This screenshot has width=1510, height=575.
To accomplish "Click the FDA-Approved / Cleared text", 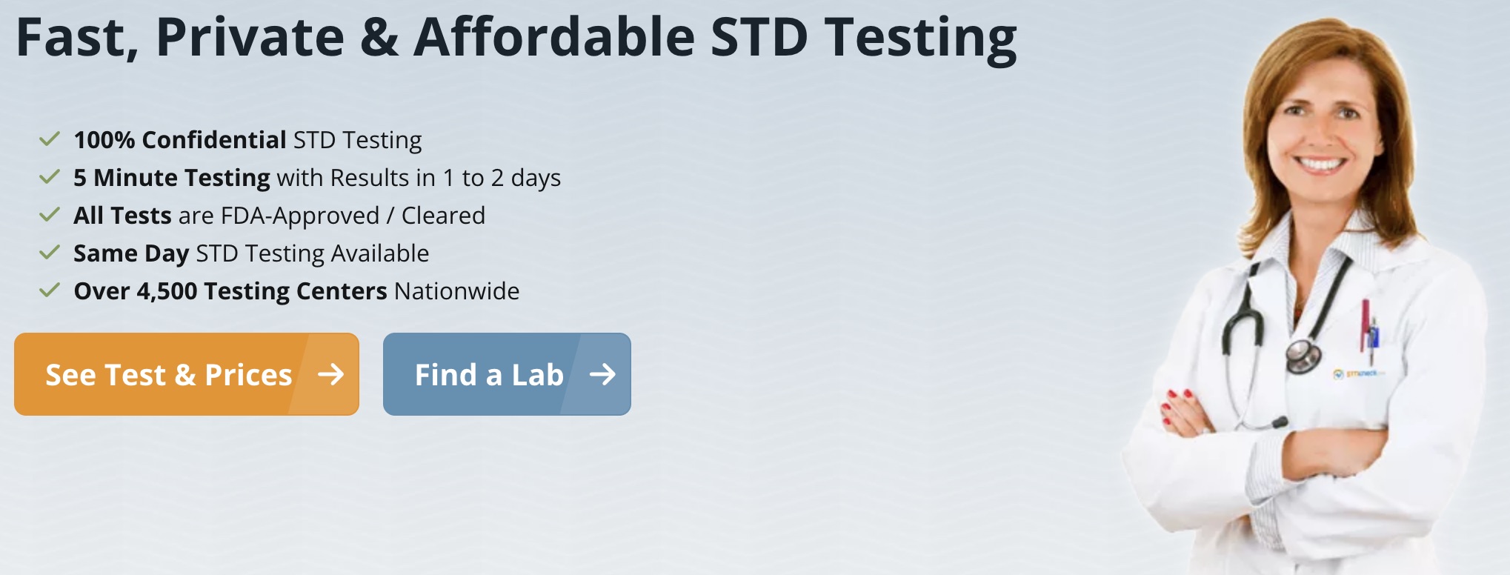I will [x=353, y=216].
